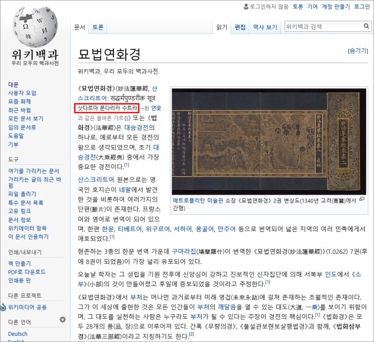Open the user 토론 link in top bar
374x342 pixels.
click(x=298, y=7)
